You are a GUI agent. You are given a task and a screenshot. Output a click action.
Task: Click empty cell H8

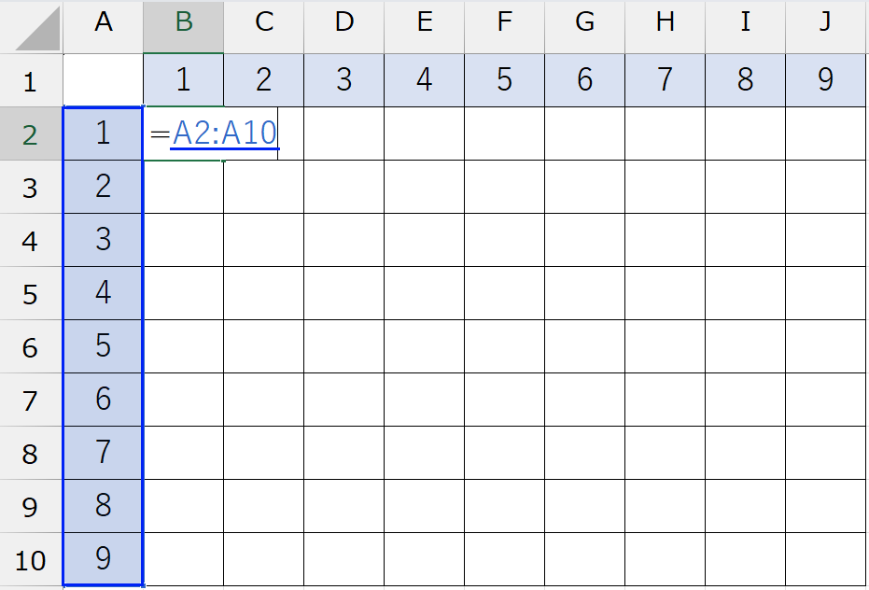click(665, 453)
